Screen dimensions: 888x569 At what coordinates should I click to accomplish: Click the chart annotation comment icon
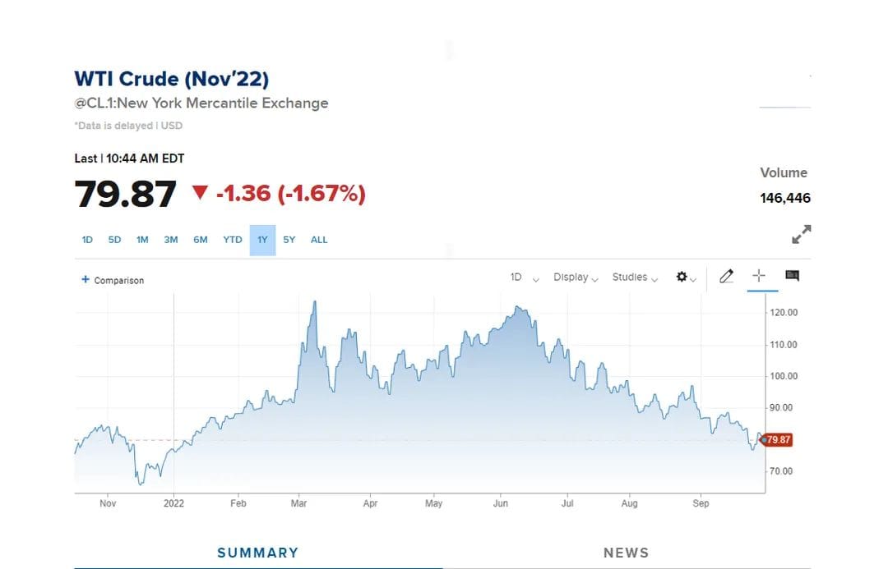[x=792, y=276]
